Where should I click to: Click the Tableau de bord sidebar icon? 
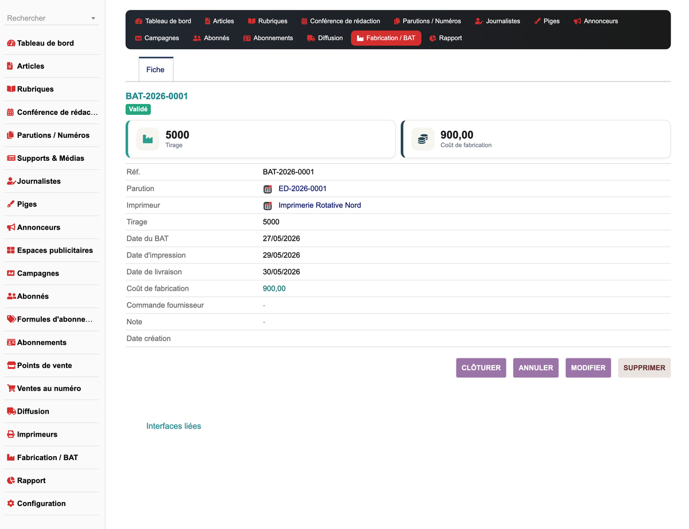click(11, 43)
